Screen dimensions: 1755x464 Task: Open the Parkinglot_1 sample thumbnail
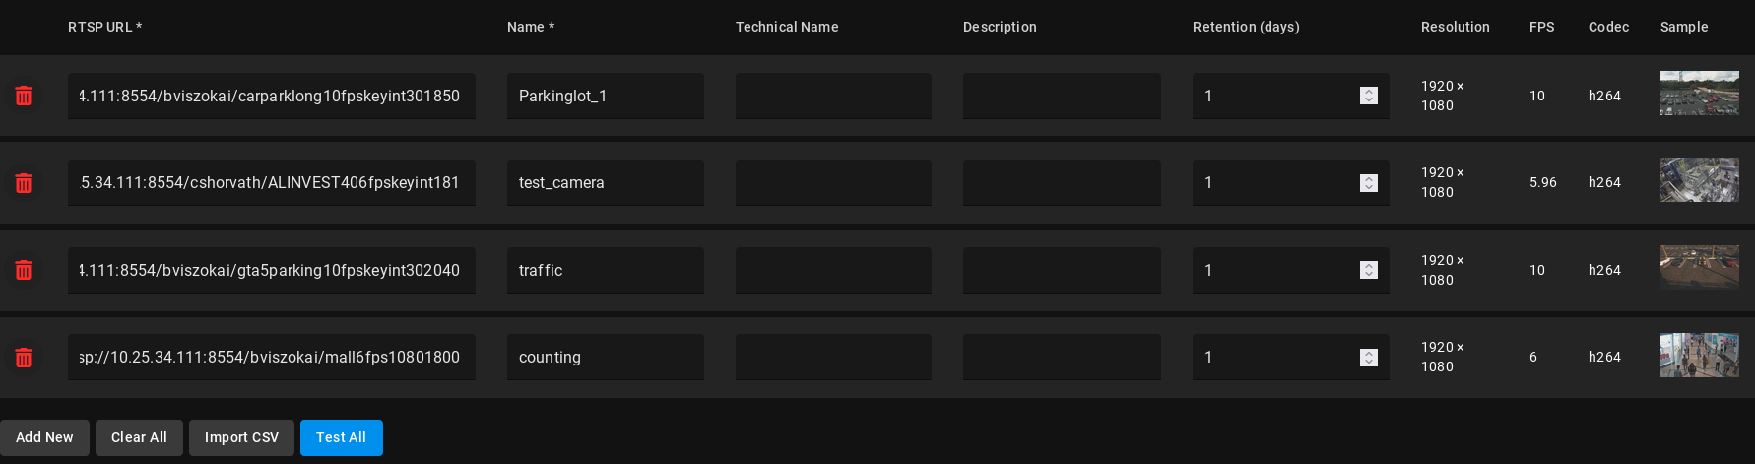coord(1699,94)
